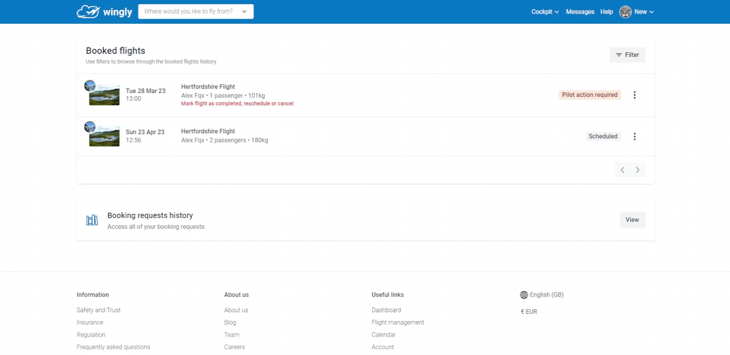Open the Safety and Trust footer link
The height and width of the screenshot is (355, 730).
pyautogui.click(x=99, y=310)
